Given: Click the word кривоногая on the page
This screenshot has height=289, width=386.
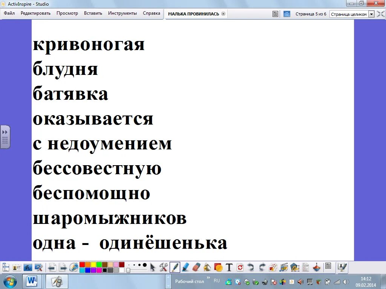Looking at the screenshot, I should coord(89,45).
